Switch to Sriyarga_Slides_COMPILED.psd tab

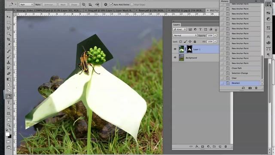(49, 10)
